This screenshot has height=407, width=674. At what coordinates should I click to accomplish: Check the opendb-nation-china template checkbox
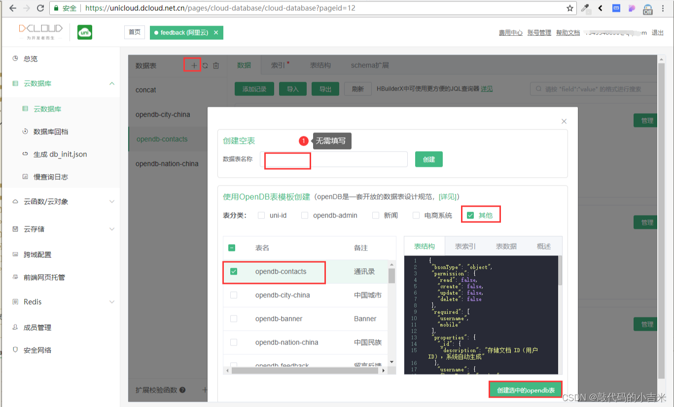[x=234, y=342]
